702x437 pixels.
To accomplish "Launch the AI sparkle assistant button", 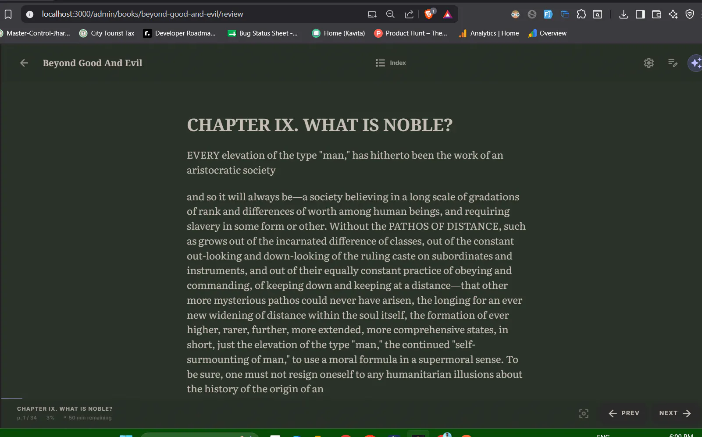I will tap(695, 63).
